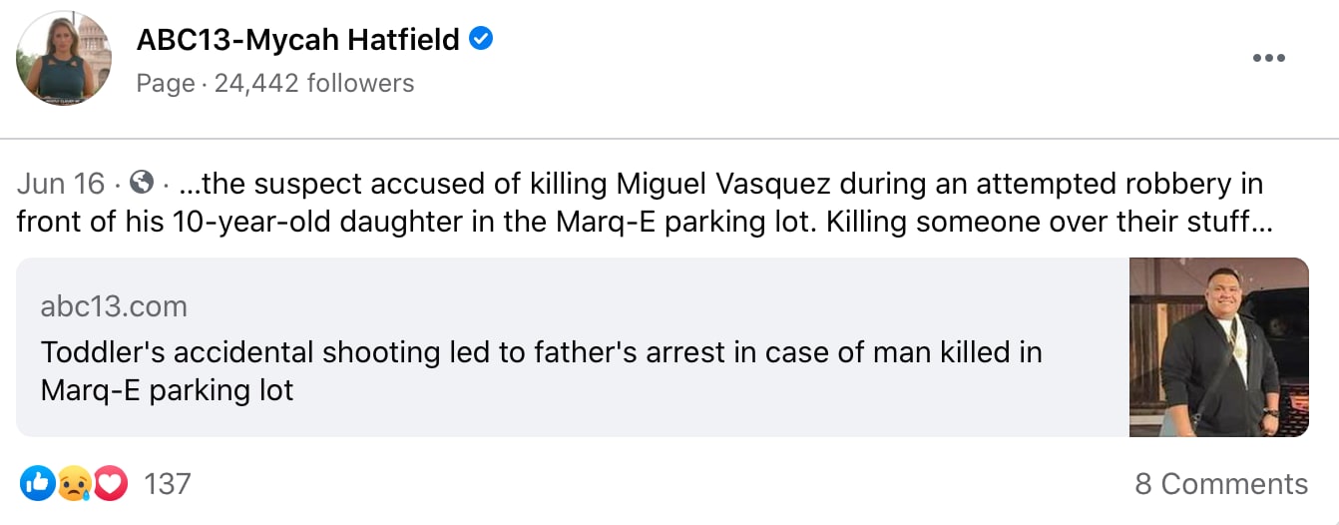Click the blue verified badge icon
The image size is (1339, 525).
coord(482,39)
